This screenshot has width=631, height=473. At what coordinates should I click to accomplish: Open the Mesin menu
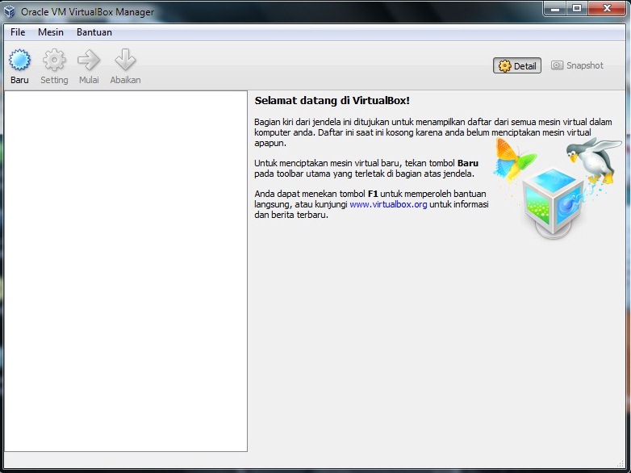(51, 32)
